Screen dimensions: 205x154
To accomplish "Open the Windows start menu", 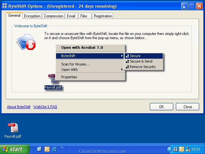I will click(14, 149).
